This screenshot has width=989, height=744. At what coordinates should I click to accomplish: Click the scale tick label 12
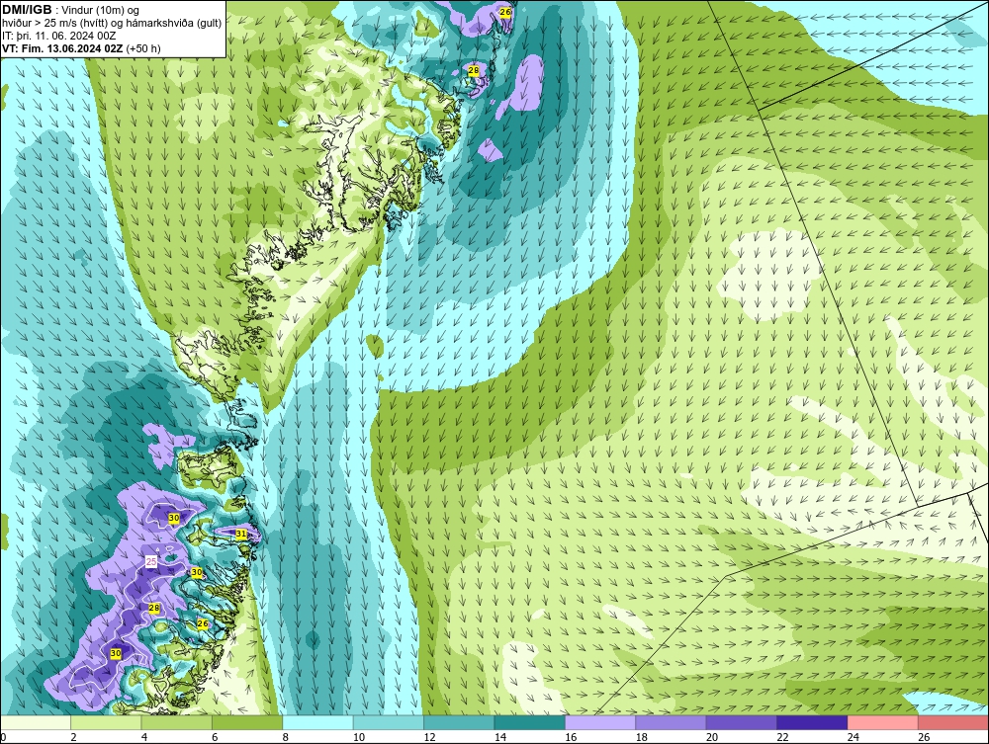click(429, 737)
